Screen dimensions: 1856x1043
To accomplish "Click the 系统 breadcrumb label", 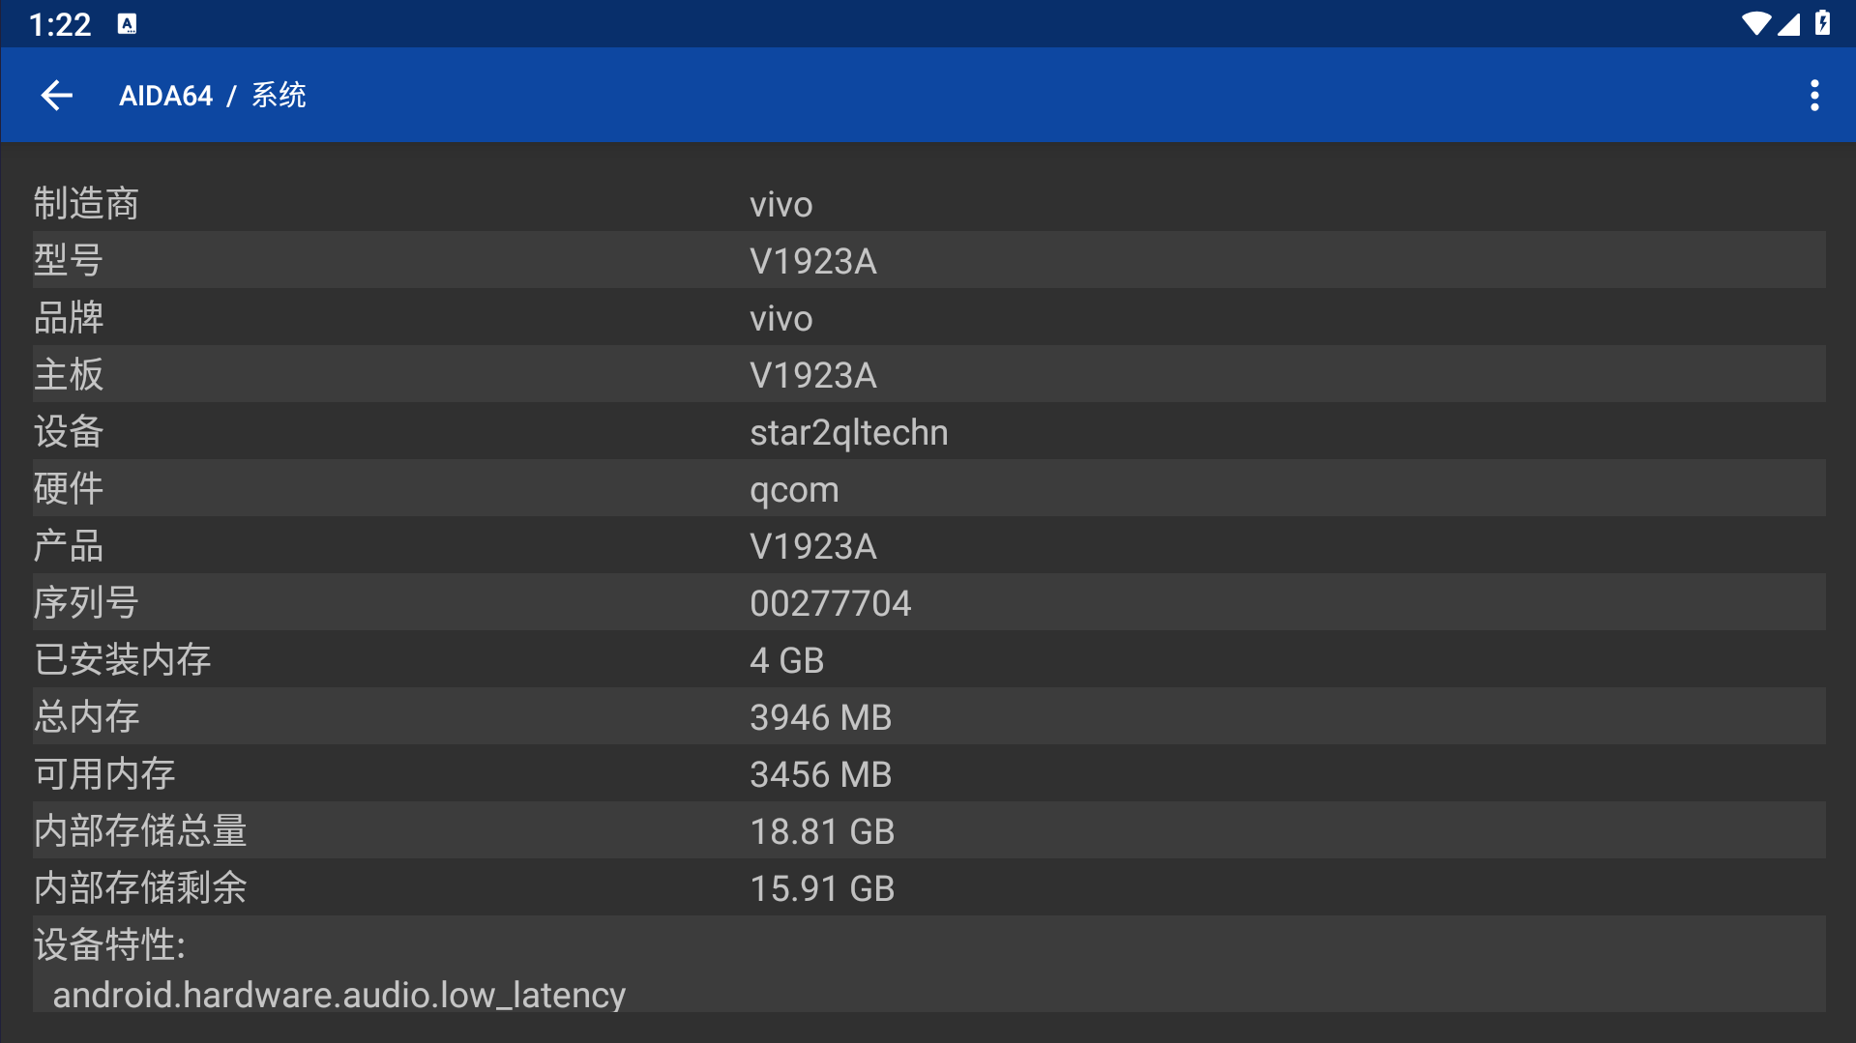I will (x=279, y=96).
